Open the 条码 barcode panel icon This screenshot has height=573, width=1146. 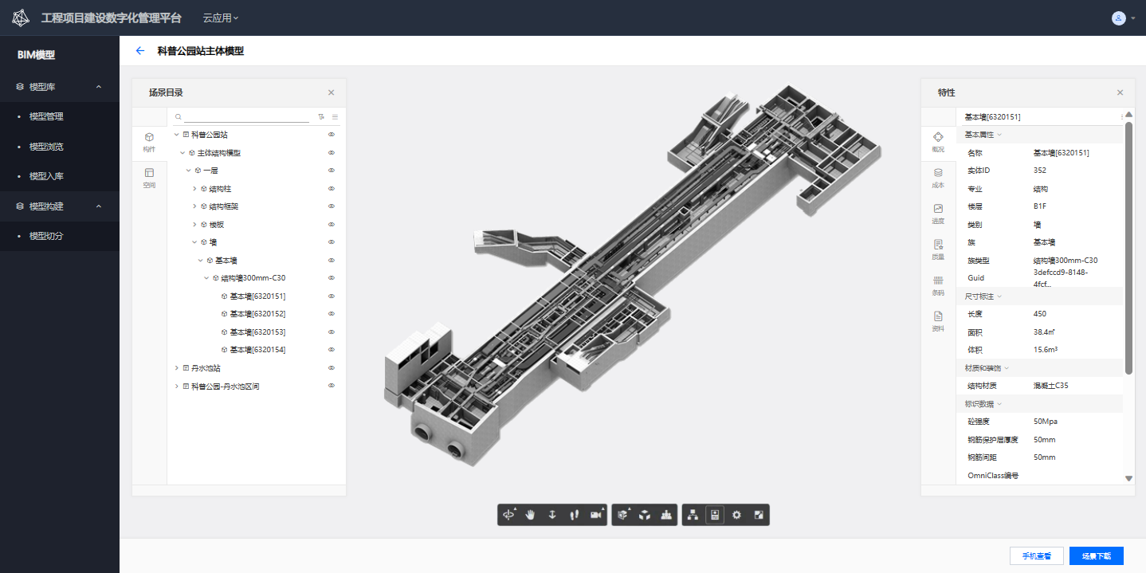(x=938, y=285)
